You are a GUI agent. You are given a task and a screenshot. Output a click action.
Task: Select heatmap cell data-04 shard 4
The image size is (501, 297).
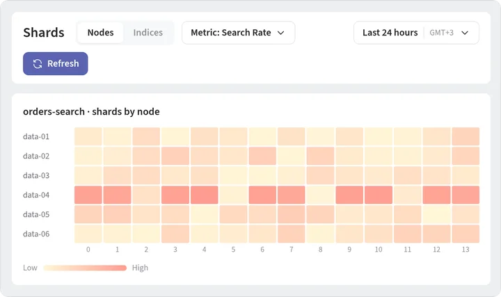pyautogui.click(x=205, y=195)
